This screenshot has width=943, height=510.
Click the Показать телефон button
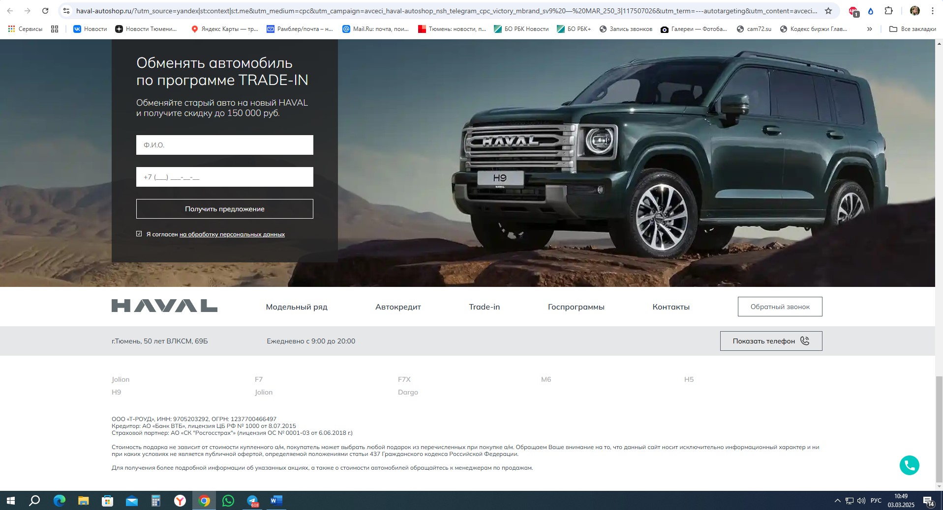click(771, 341)
